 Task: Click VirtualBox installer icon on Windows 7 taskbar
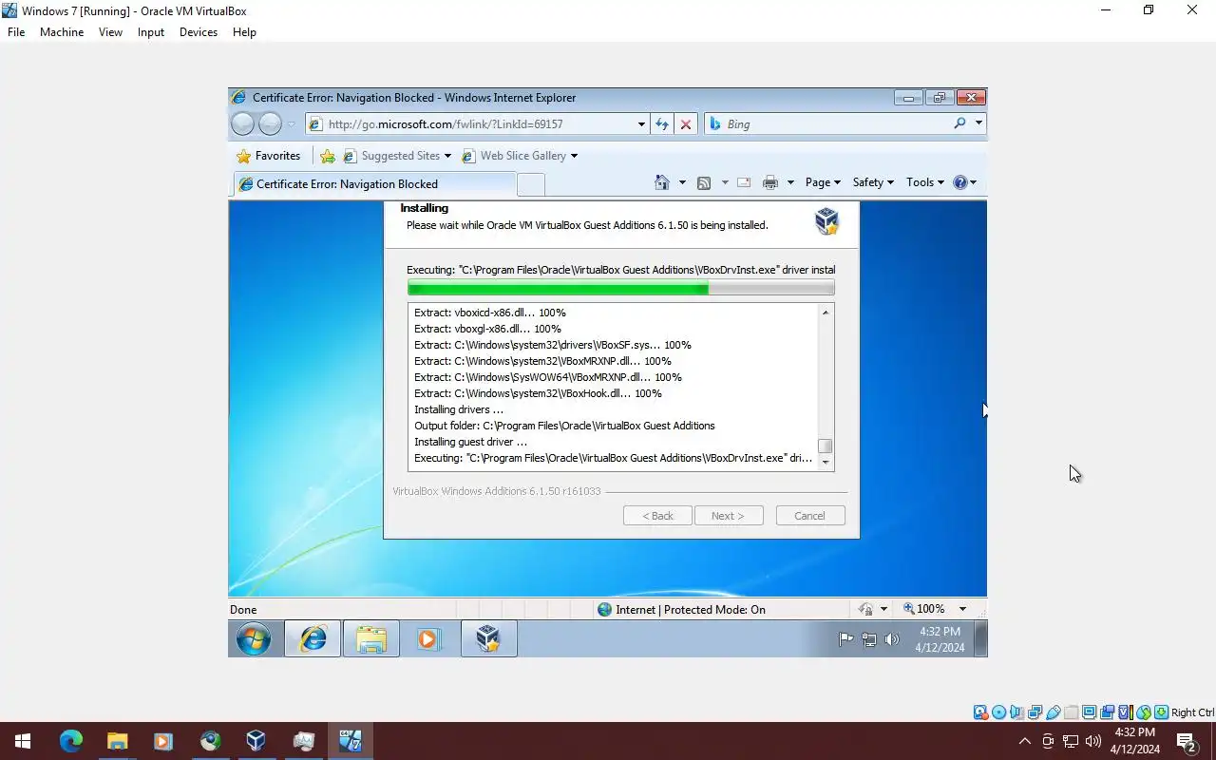click(x=488, y=639)
